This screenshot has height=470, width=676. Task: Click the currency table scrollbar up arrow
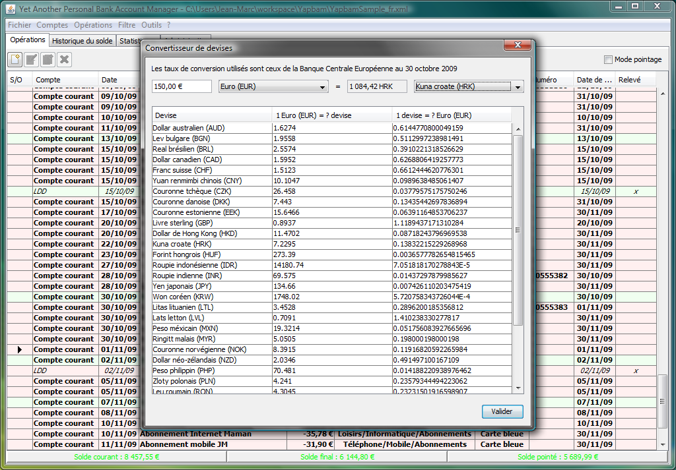point(518,129)
